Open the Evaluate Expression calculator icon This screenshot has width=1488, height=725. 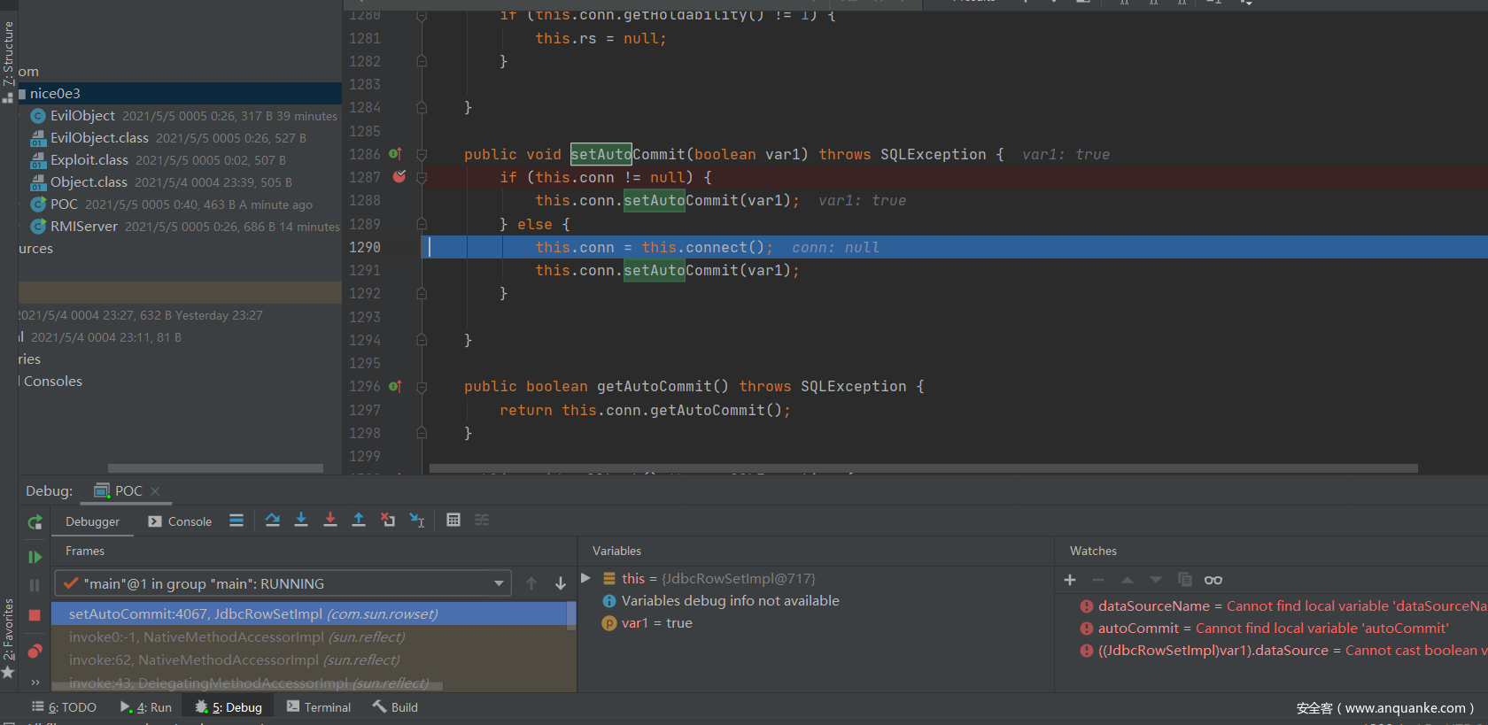point(453,521)
